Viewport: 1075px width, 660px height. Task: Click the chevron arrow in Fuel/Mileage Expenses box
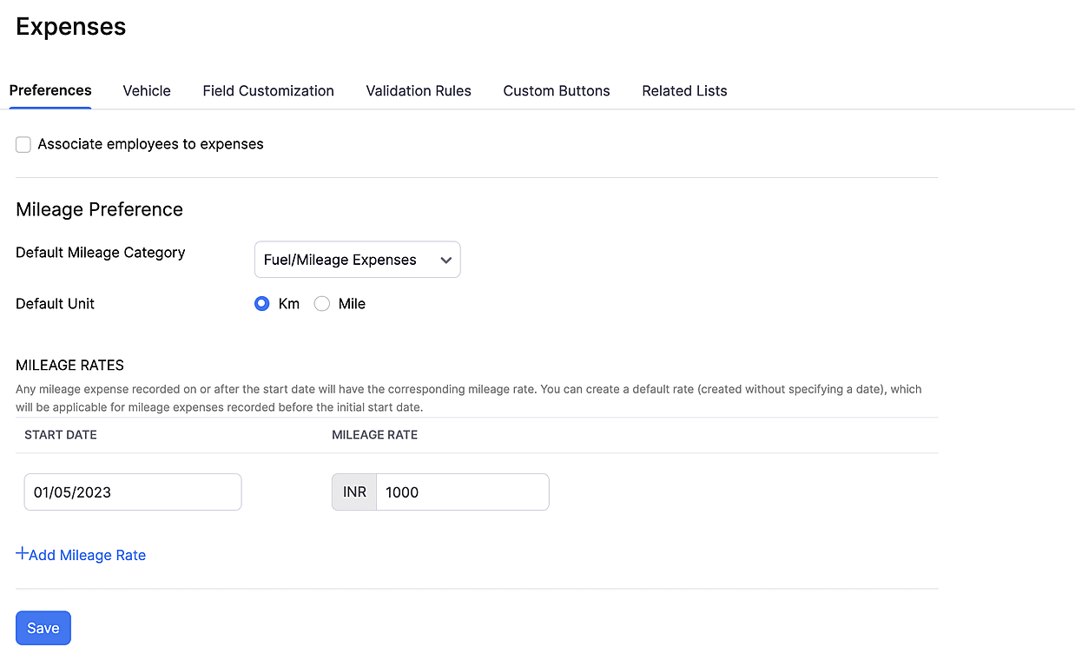446,260
